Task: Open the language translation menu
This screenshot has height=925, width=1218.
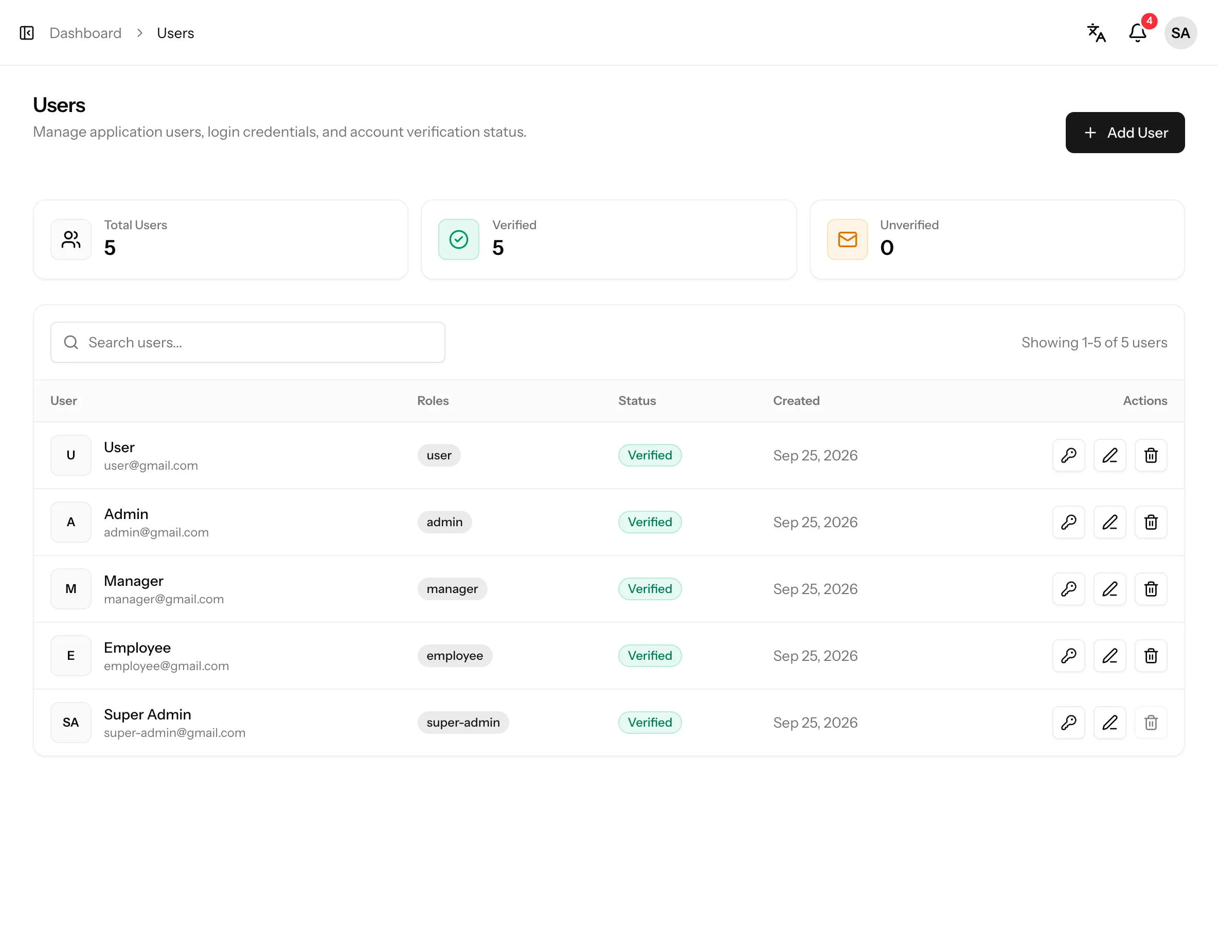Action: [x=1096, y=33]
